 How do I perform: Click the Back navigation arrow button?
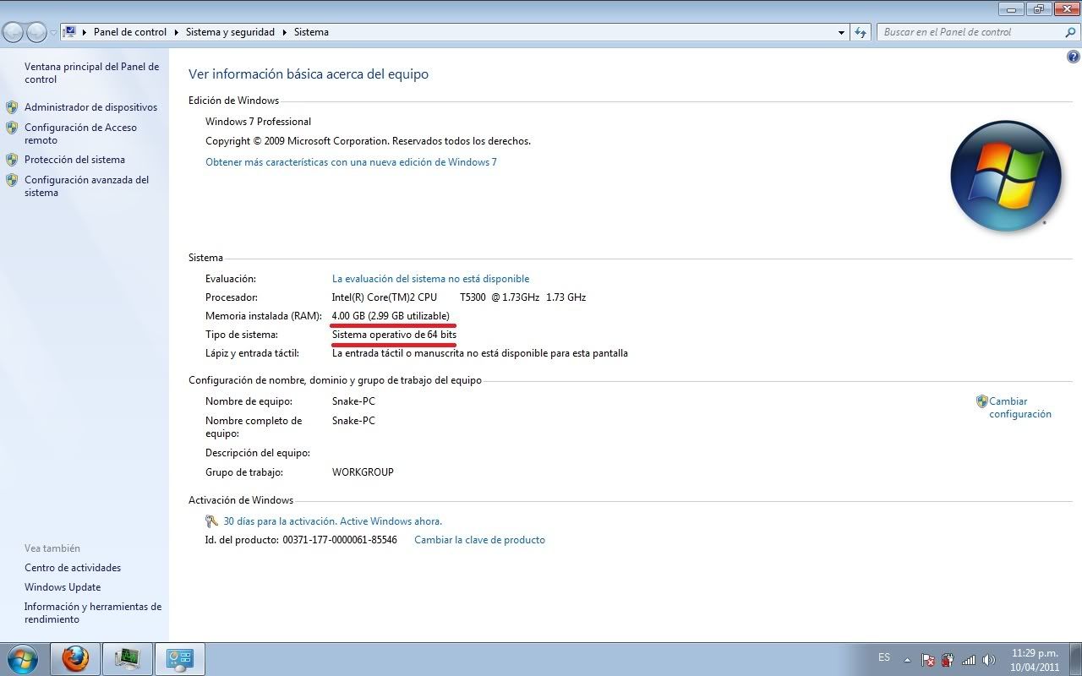click(13, 32)
